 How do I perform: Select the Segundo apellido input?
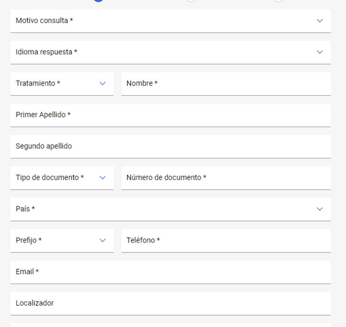coord(170,146)
